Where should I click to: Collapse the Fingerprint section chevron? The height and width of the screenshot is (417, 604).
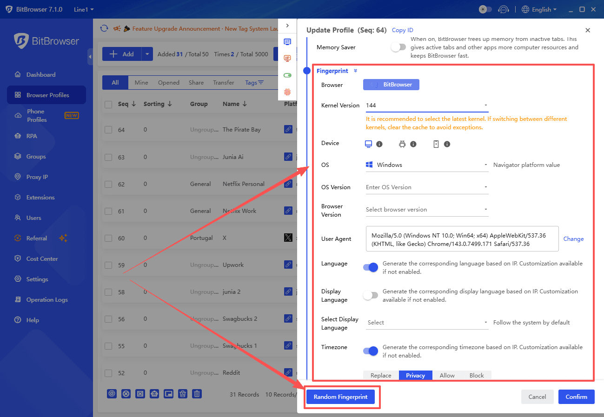click(x=355, y=71)
